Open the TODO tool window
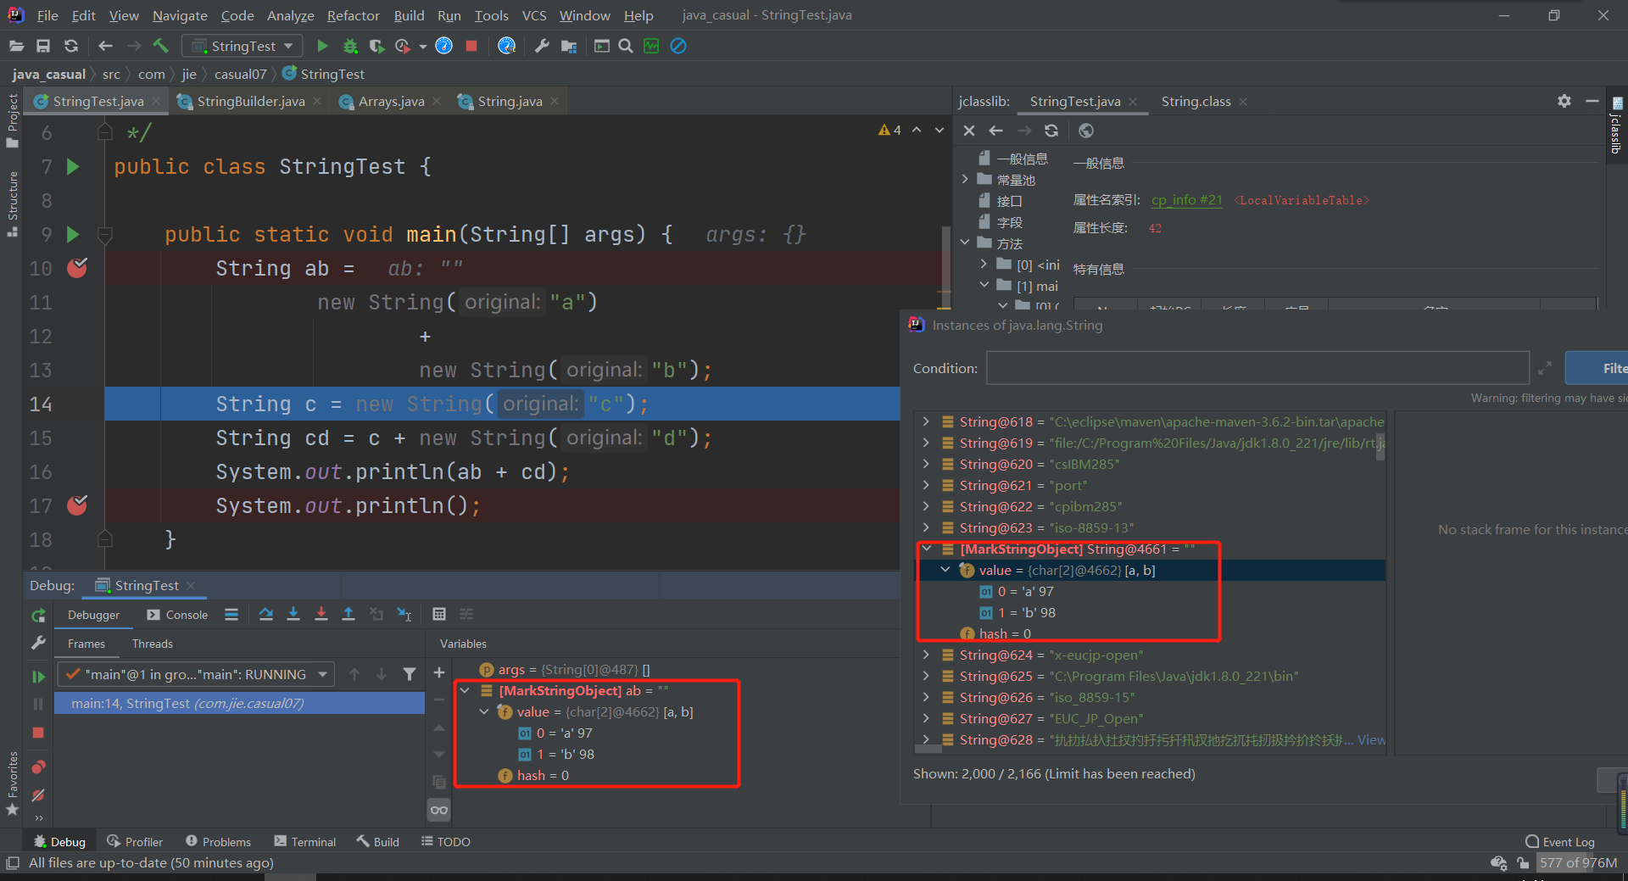1628x881 pixels. pyautogui.click(x=446, y=841)
